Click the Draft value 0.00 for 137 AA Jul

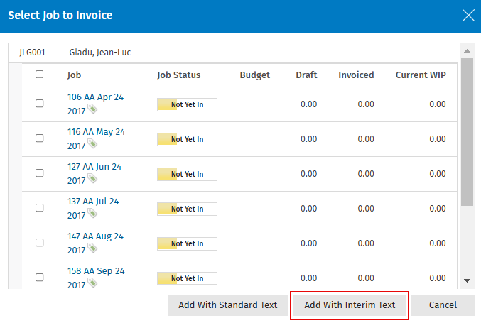[308, 209]
